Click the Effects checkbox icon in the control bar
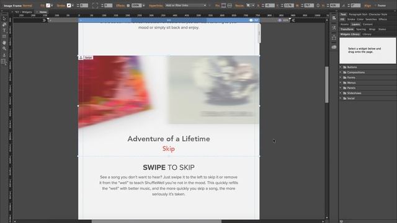The image size is (397, 223). click(128, 6)
